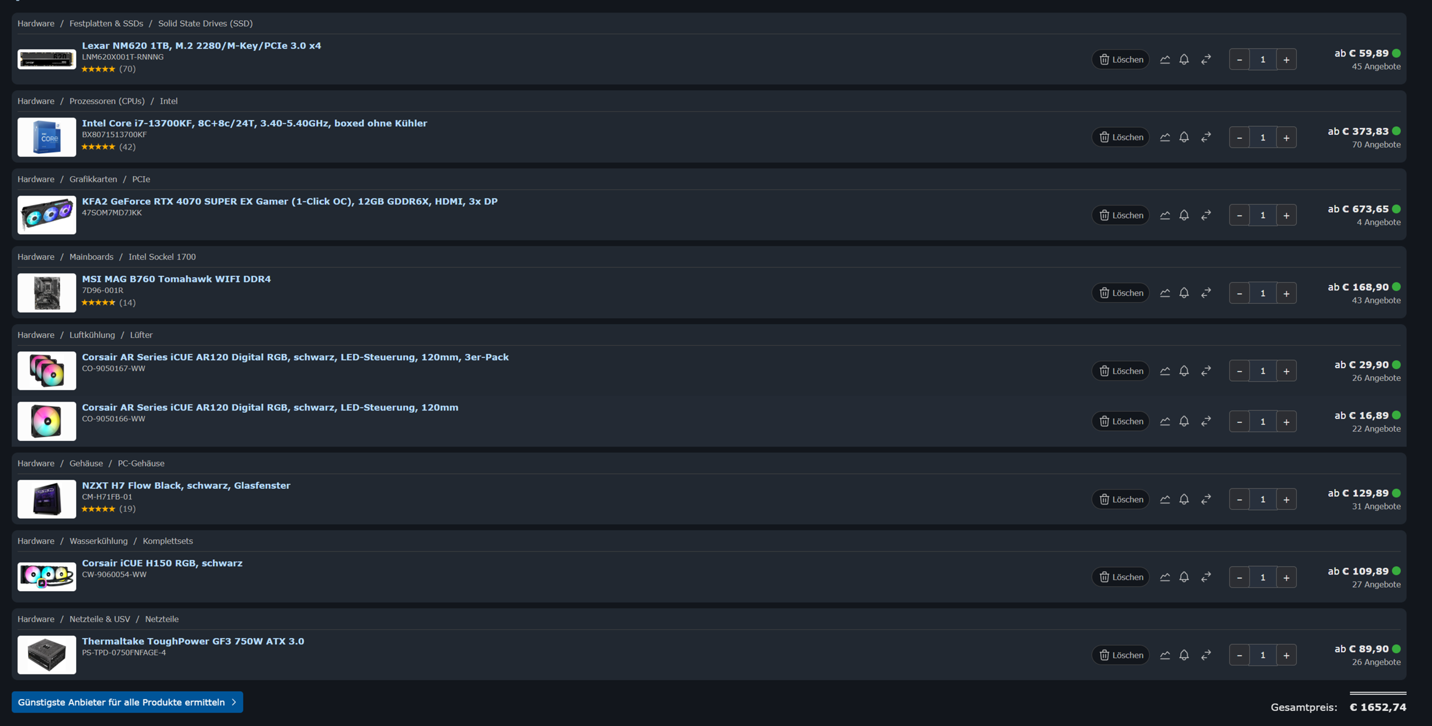Image resolution: width=1432 pixels, height=726 pixels.
Task: Set price alert bell for NZXT H7 Flow
Action: click(1184, 499)
